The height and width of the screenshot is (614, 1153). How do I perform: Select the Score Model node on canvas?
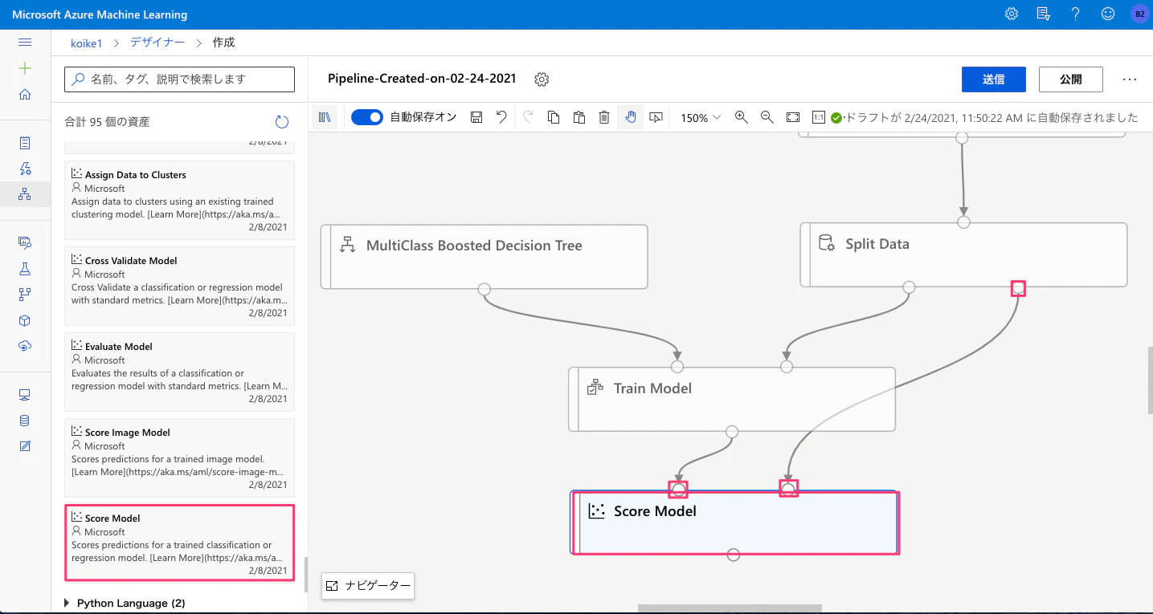click(734, 522)
